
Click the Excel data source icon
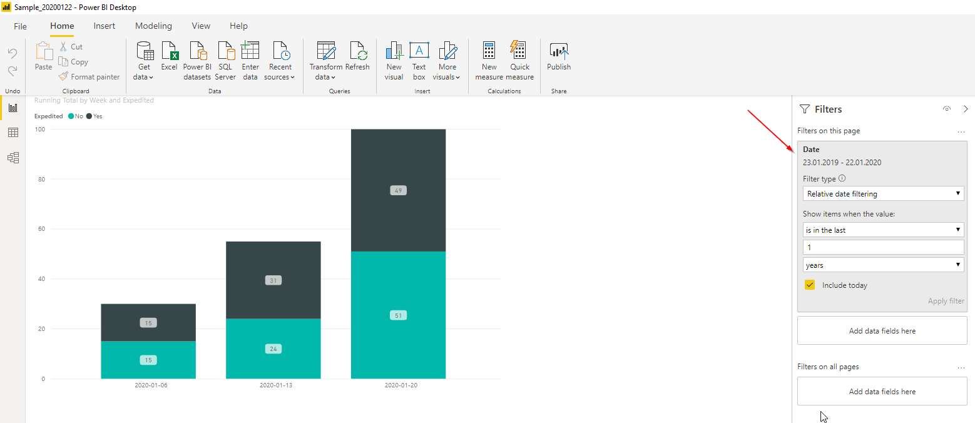click(170, 51)
